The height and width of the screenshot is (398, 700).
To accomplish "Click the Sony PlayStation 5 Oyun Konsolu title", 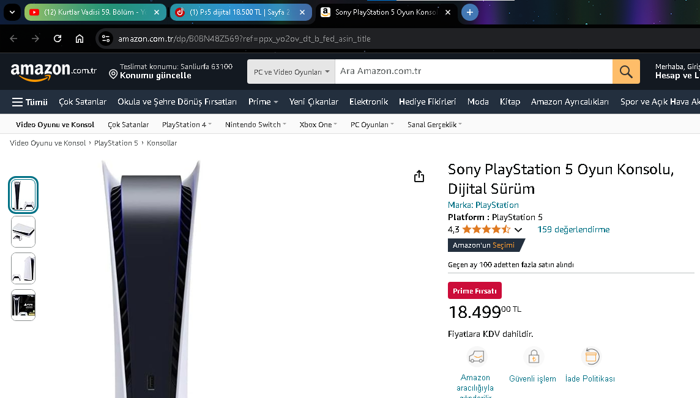I will (x=560, y=179).
